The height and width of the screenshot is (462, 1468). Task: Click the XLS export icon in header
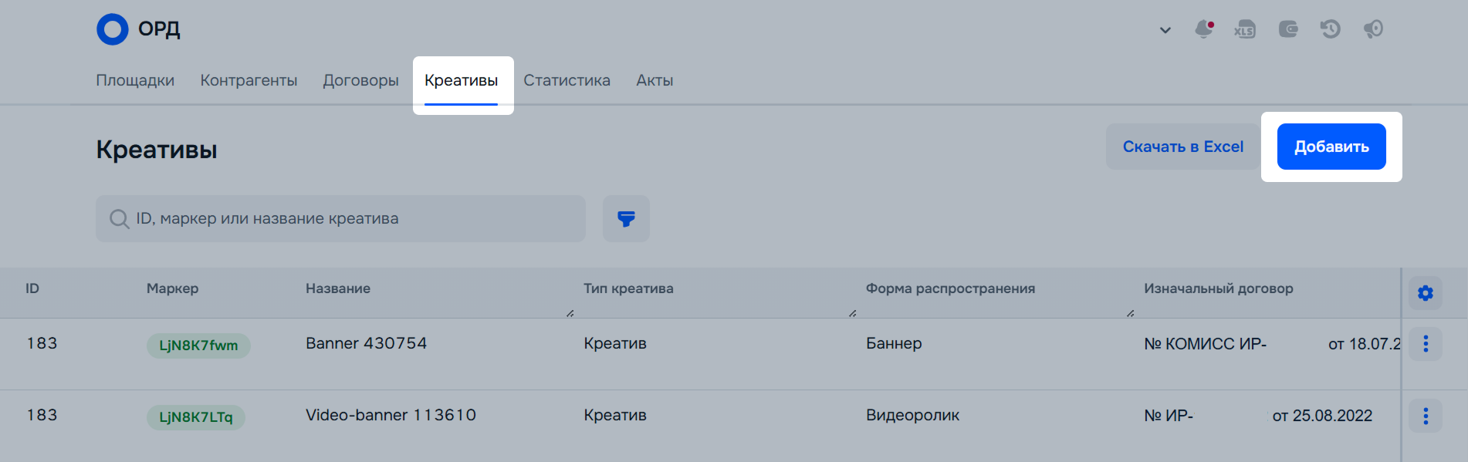click(1244, 29)
